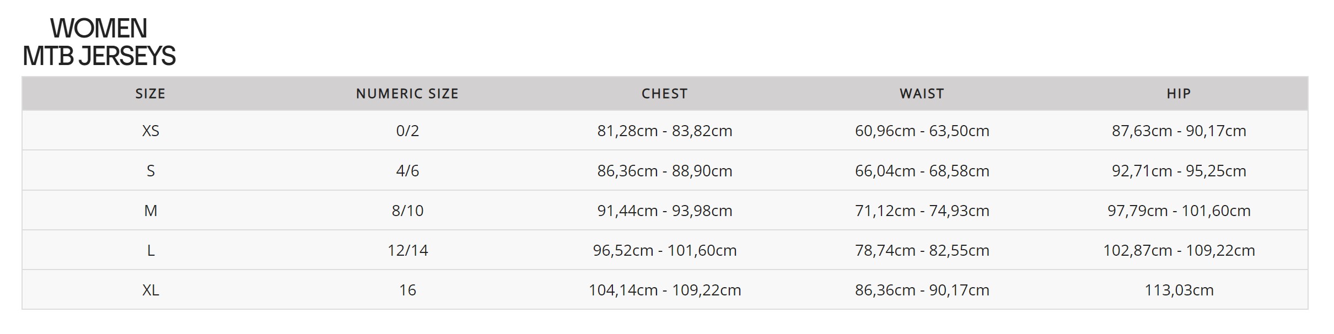Click hip value 102,87cm - 109,22cm
Image resolution: width=1334 pixels, height=334 pixels.
pos(1179,250)
